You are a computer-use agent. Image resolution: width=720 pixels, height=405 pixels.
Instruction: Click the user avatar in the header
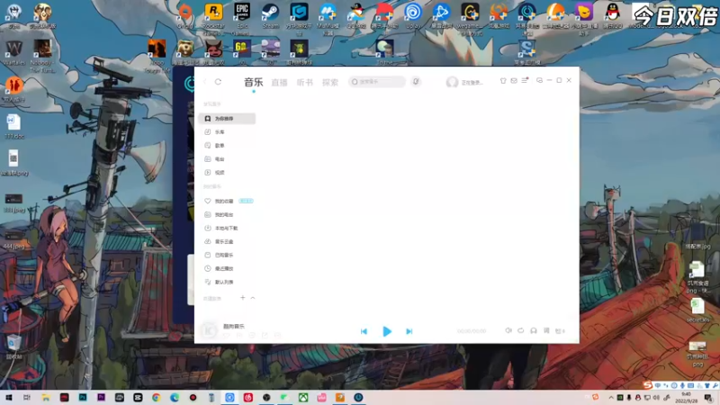click(452, 82)
